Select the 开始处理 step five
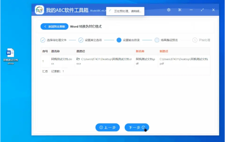225x142 pixels. point(201,40)
